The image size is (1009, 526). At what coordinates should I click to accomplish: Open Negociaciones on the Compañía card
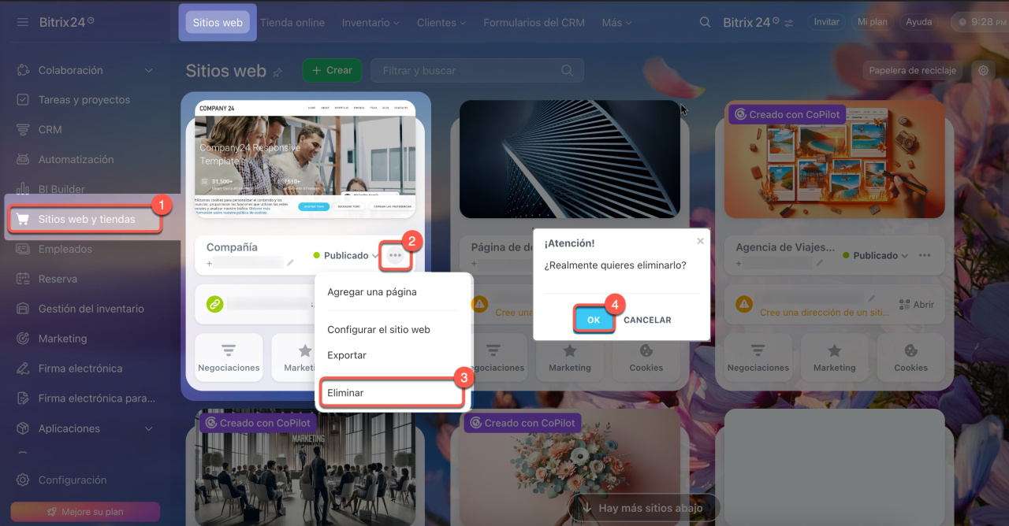pyautogui.click(x=229, y=357)
